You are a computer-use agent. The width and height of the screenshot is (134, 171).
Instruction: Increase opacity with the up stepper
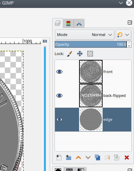click(x=129, y=43)
